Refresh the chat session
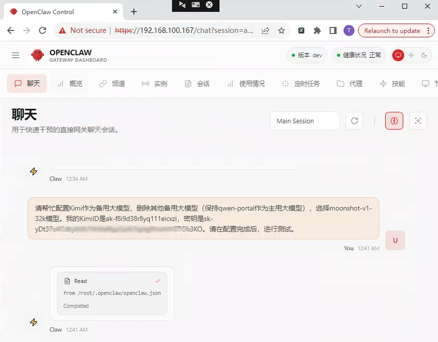 (x=354, y=121)
